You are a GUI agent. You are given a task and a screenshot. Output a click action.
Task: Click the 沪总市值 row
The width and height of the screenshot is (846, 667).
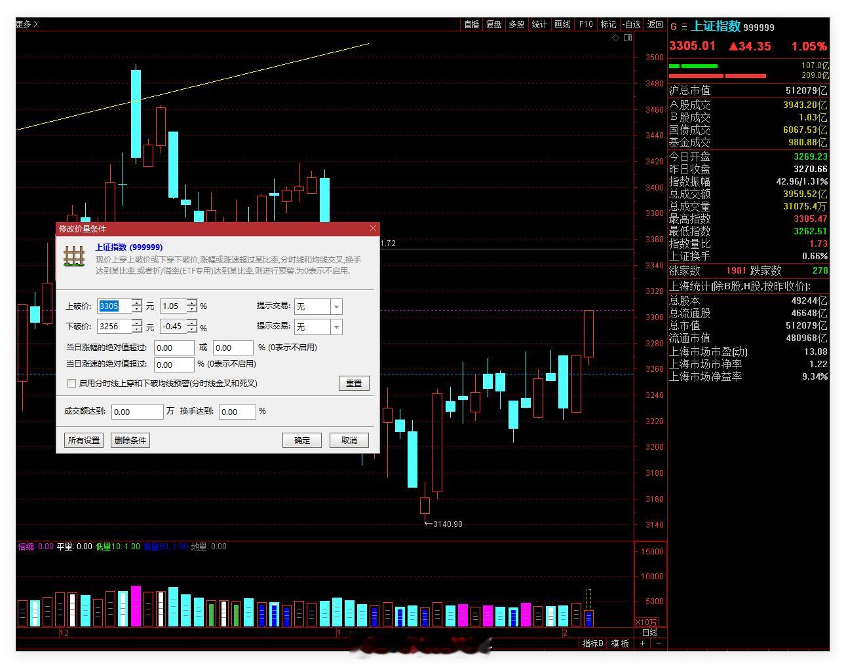click(748, 90)
